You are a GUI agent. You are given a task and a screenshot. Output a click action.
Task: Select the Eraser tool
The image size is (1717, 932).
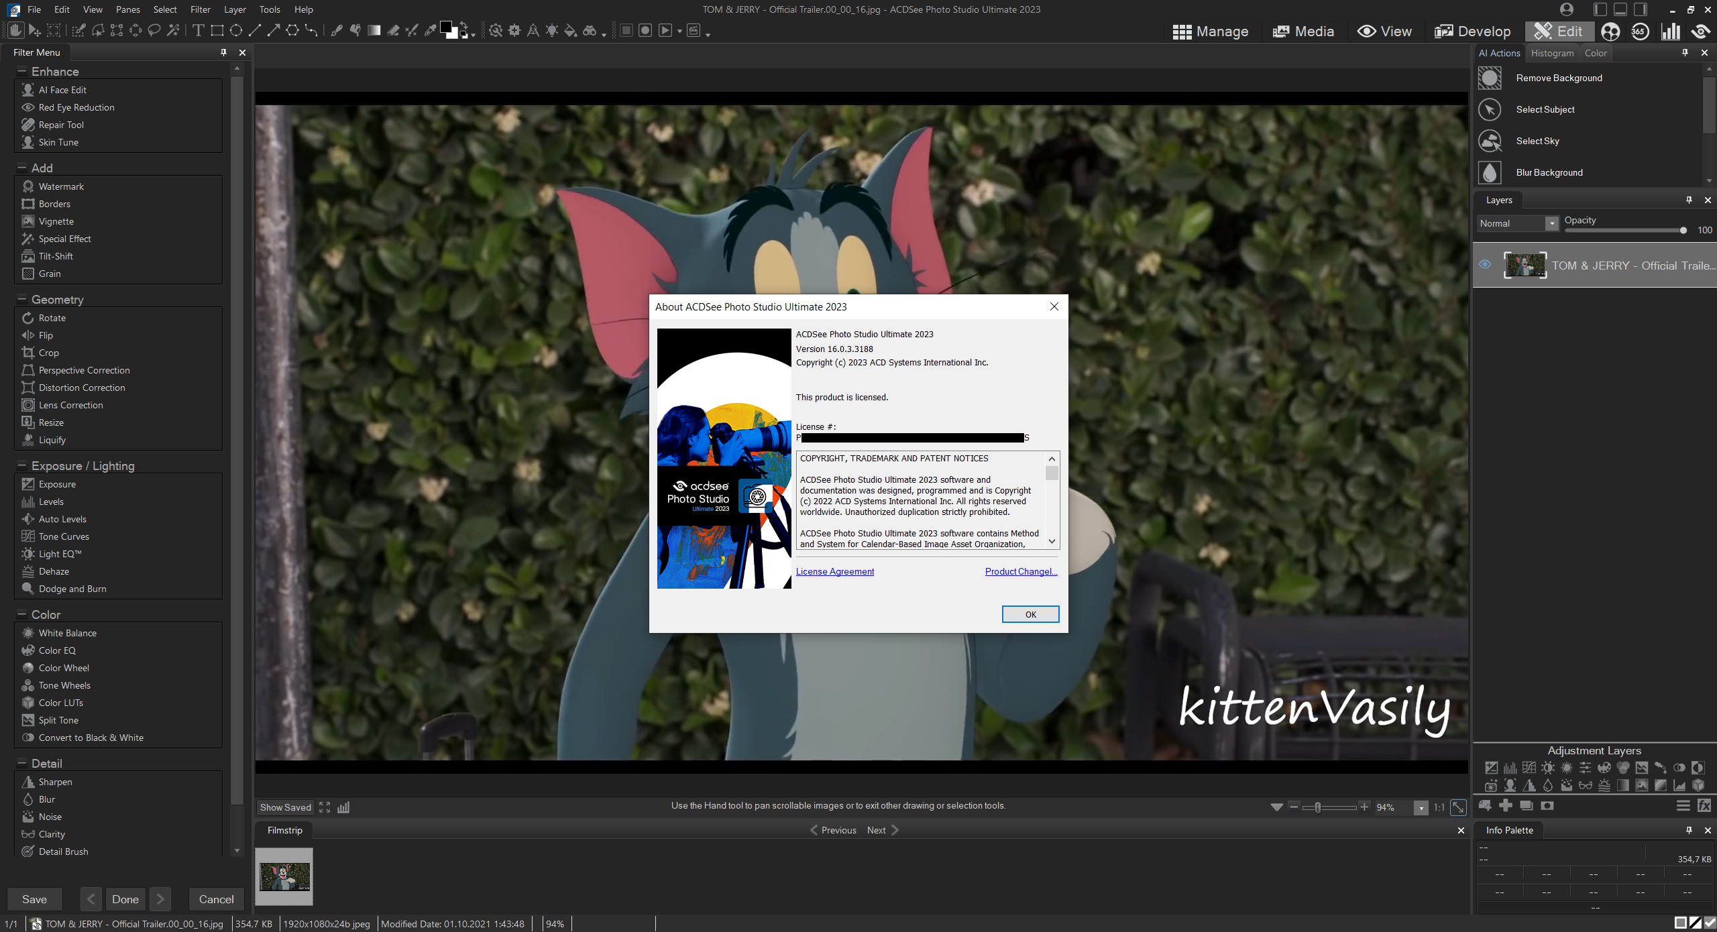(393, 30)
